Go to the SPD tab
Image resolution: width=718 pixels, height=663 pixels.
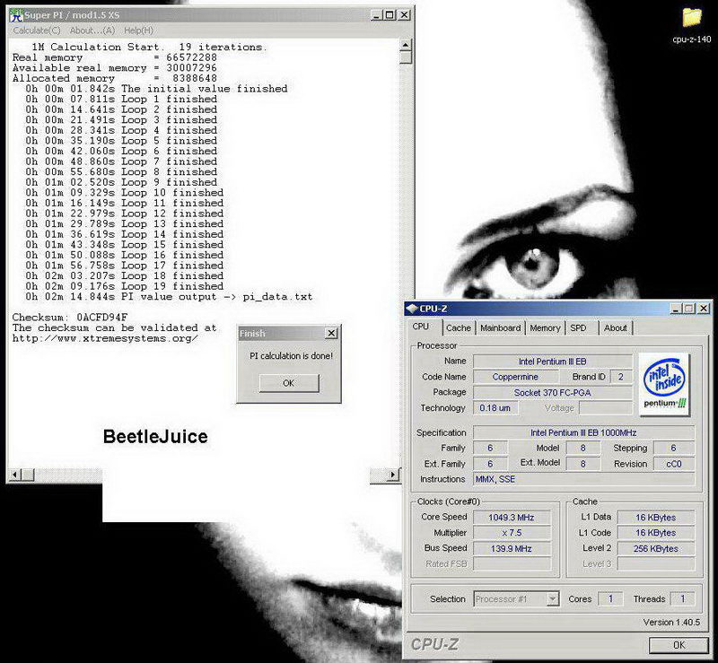point(578,327)
